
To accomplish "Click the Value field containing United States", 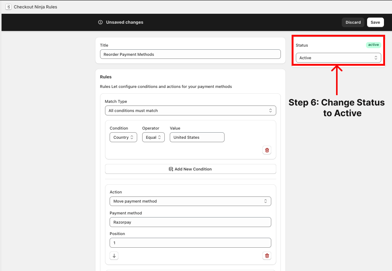I will pyautogui.click(x=197, y=137).
